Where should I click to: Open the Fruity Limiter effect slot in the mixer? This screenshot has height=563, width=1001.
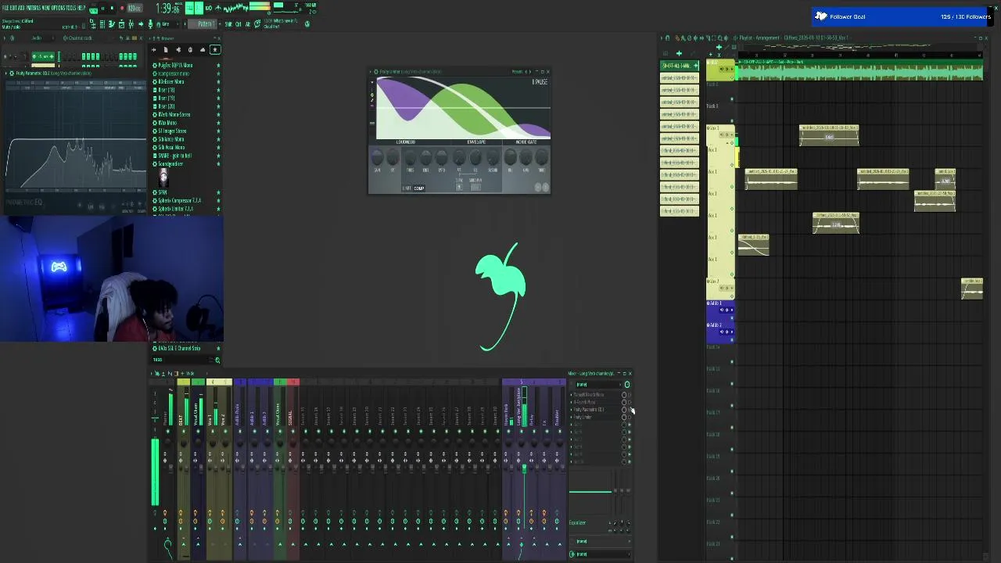594,418
